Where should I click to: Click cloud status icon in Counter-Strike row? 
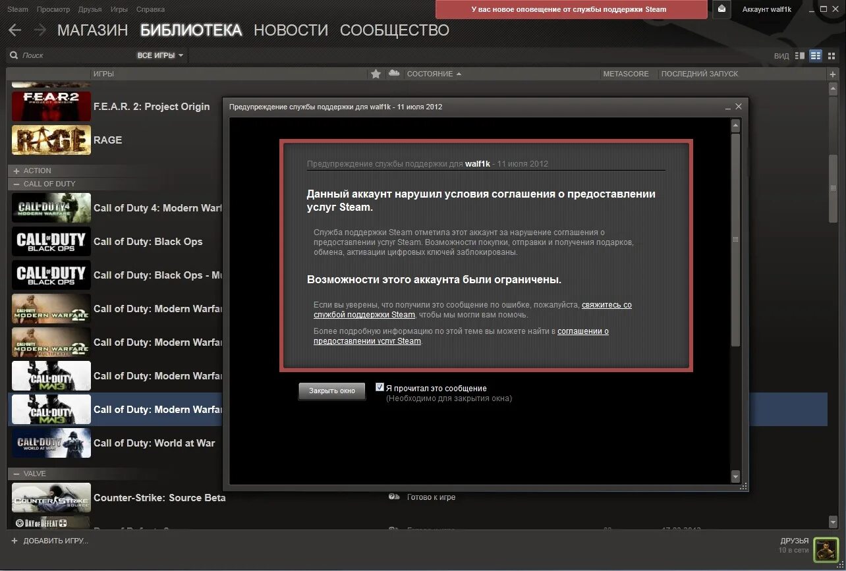pos(394,497)
